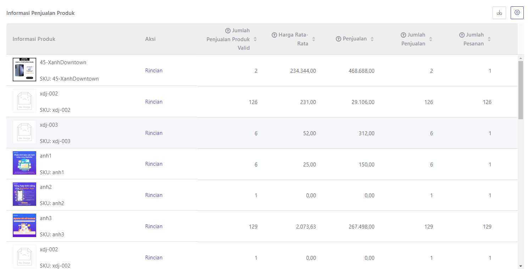Sort by Jumlah Penjualan column arrows
Image resolution: width=528 pixels, height=269 pixels.
click(x=430, y=39)
